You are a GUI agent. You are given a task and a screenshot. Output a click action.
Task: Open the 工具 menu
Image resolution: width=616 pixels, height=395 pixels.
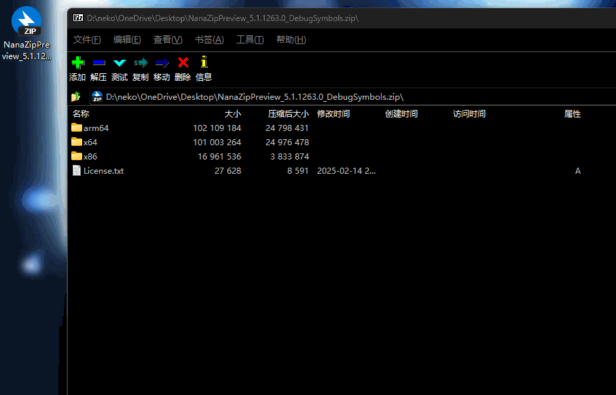pos(249,39)
